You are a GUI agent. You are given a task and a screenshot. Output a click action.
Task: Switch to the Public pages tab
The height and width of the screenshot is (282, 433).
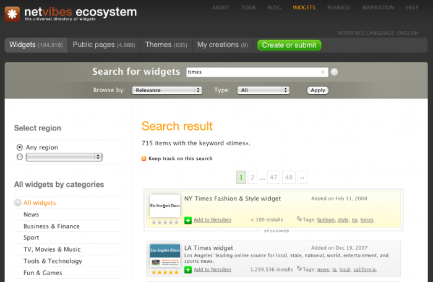click(104, 45)
